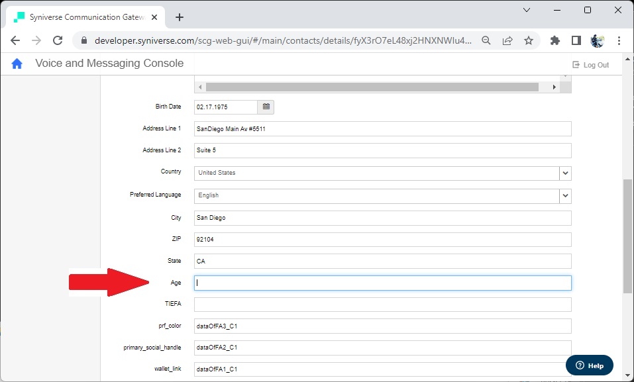Screen dimensions: 634x382
Task: Open the Chrome three-dot menu
Action: [x=619, y=40]
